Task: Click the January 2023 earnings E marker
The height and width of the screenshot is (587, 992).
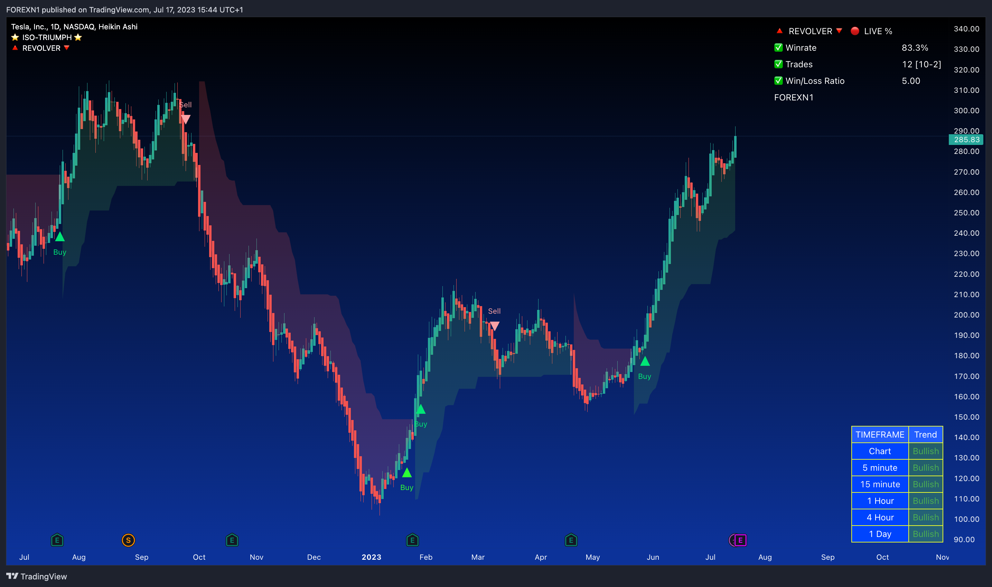Action: tap(412, 540)
